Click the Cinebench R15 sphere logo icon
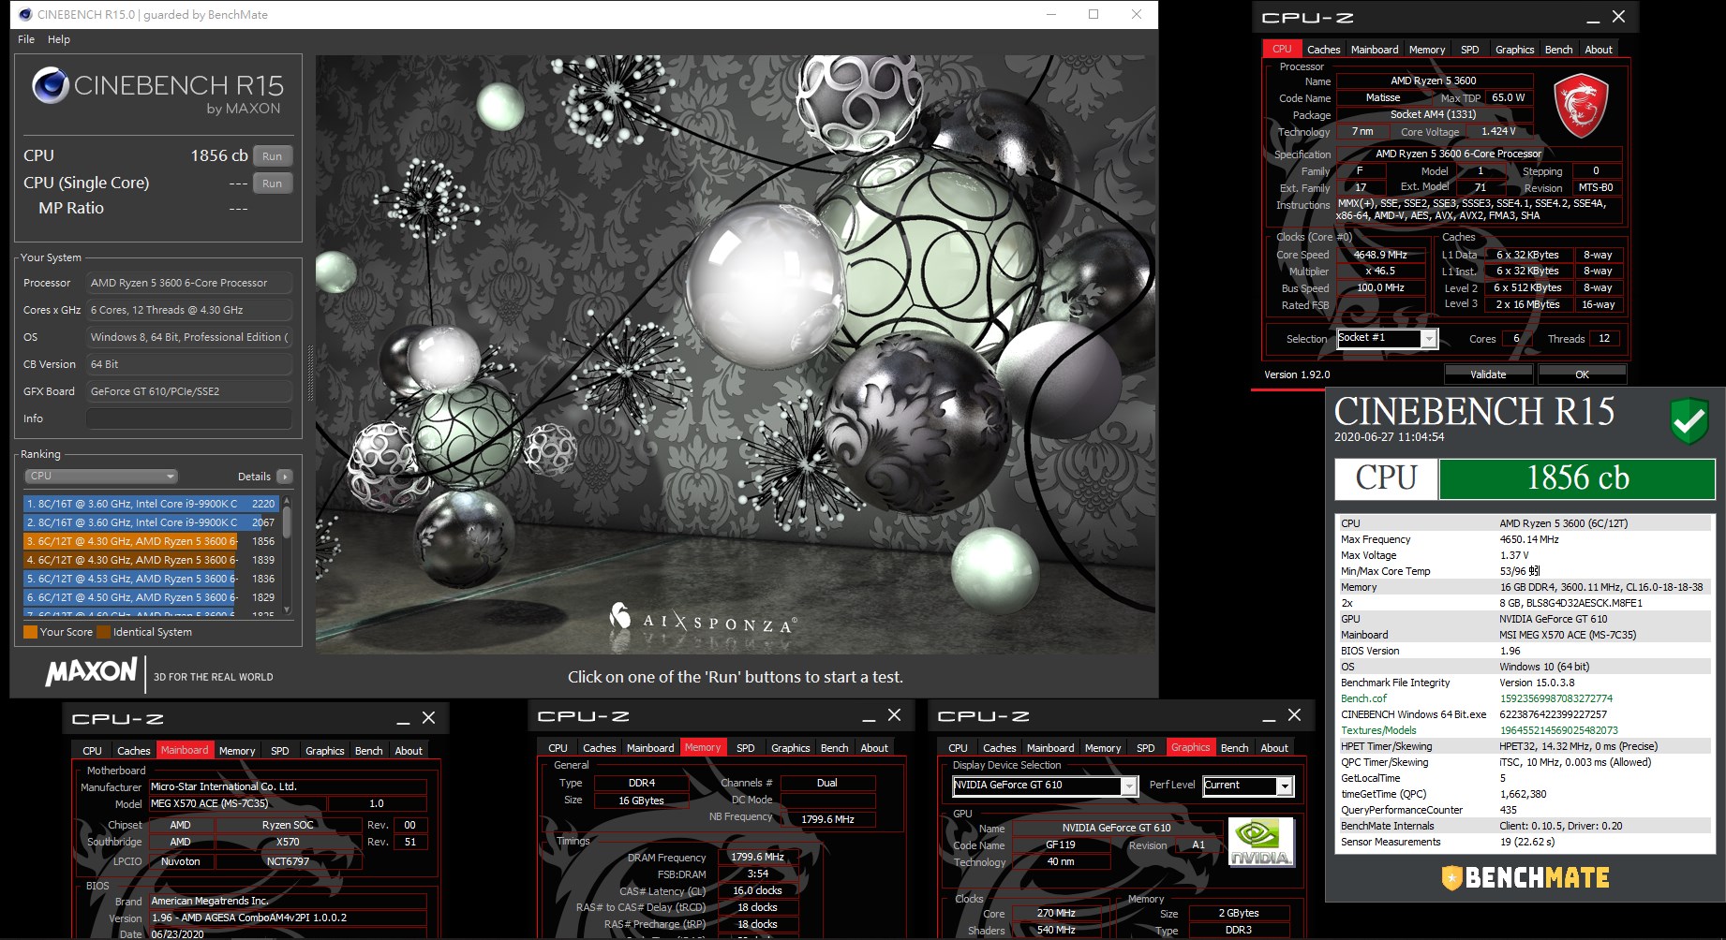The height and width of the screenshot is (940, 1726). (50, 85)
